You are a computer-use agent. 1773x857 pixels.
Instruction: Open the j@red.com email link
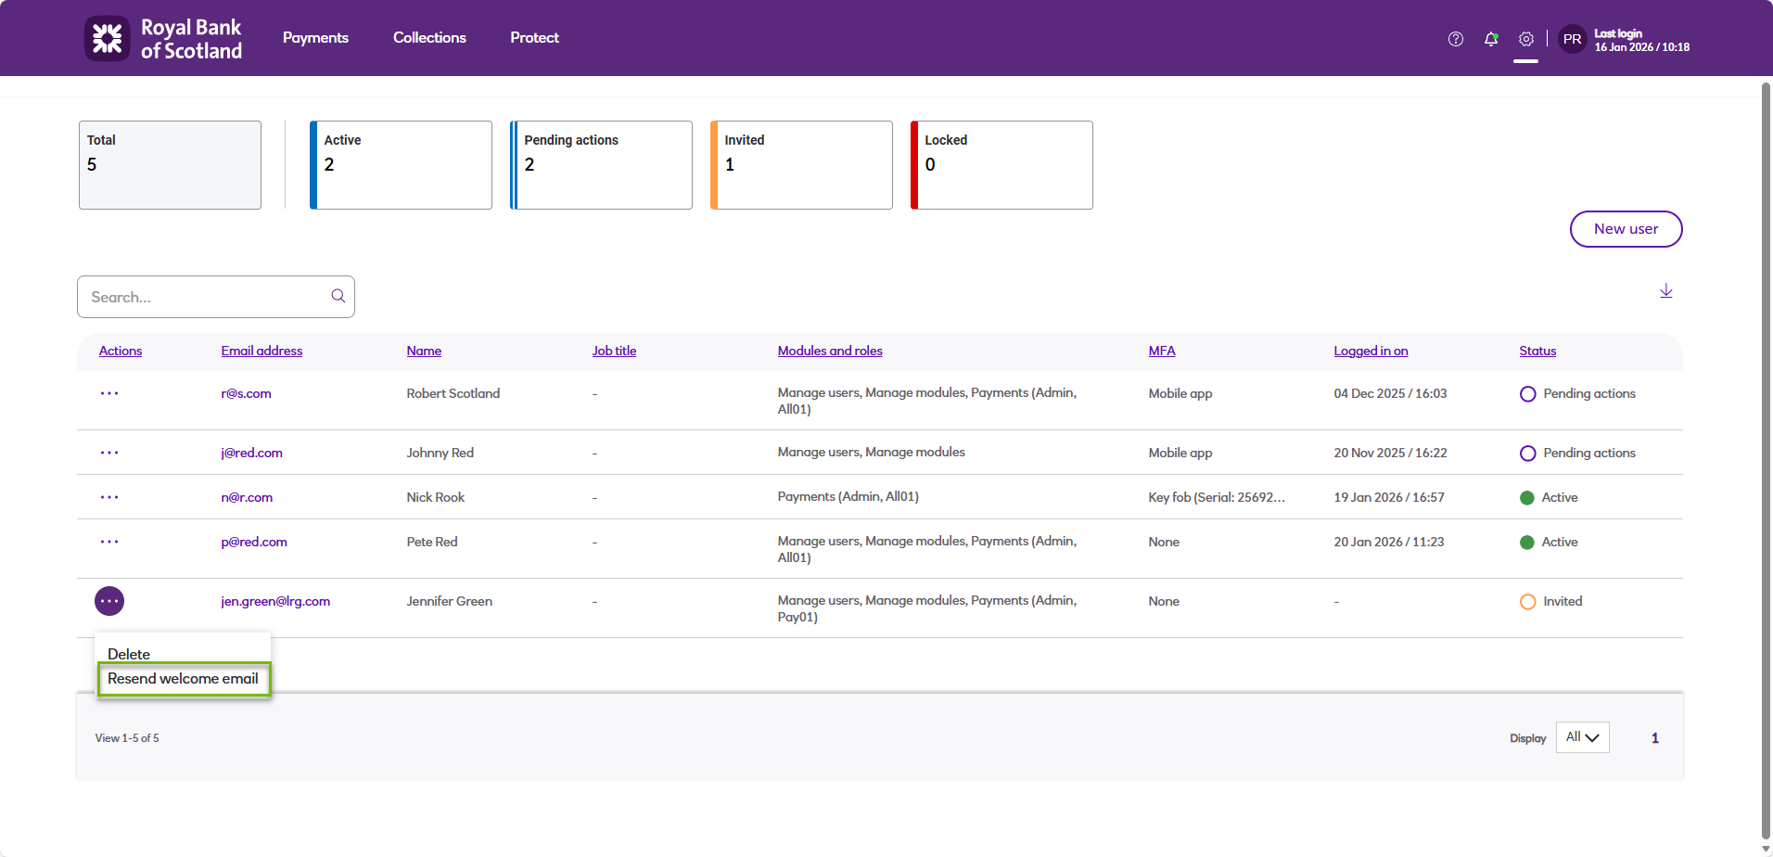[251, 453]
